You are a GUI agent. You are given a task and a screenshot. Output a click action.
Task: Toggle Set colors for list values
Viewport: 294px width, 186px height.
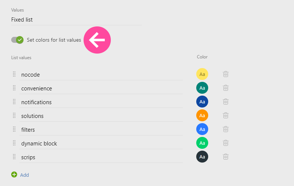pos(17,40)
